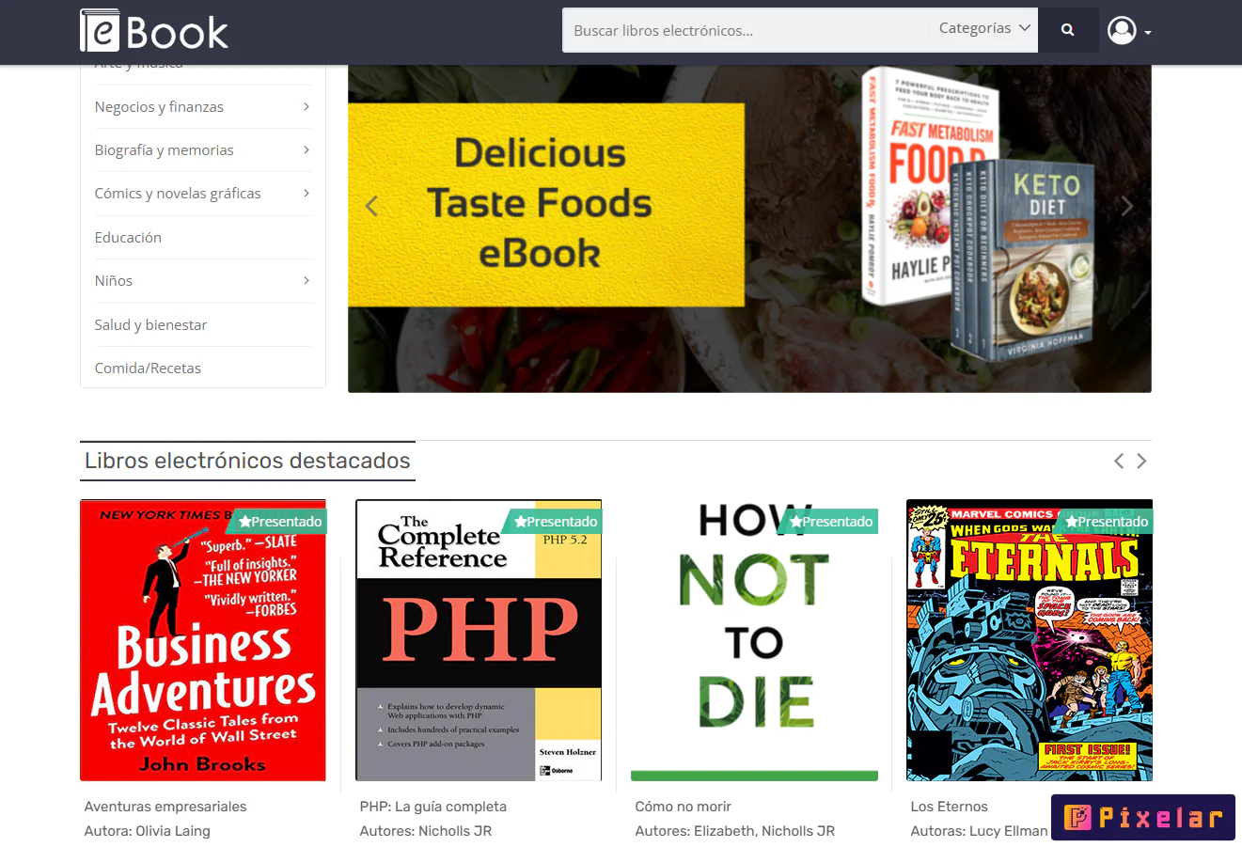The image size is (1242, 847).
Task: Click the left arrow beside Libros electrónicos destacados
Action: (1118, 461)
